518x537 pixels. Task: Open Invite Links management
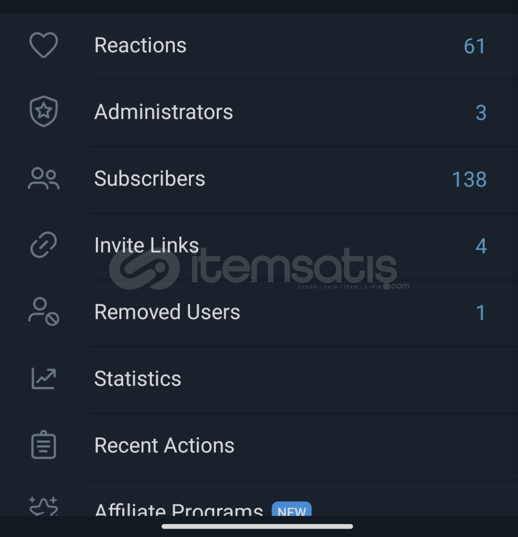coord(259,247)
